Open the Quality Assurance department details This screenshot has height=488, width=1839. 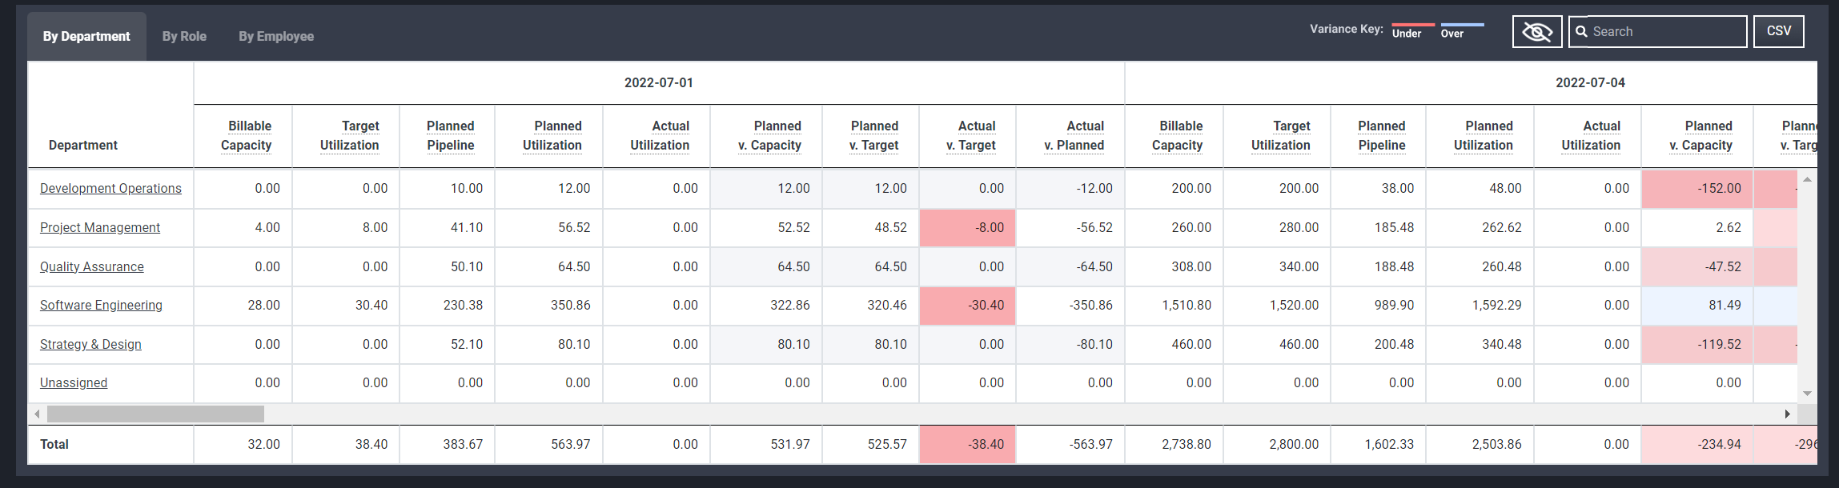[x=92, y=266]
